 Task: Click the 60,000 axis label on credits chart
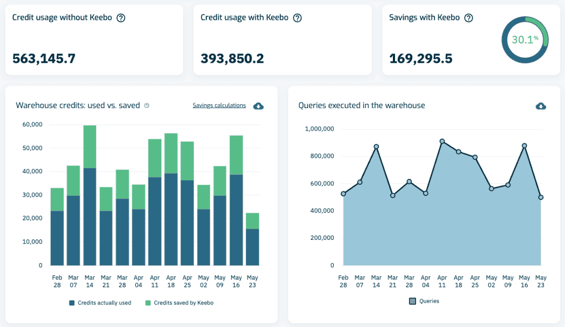tap(33, 125)
